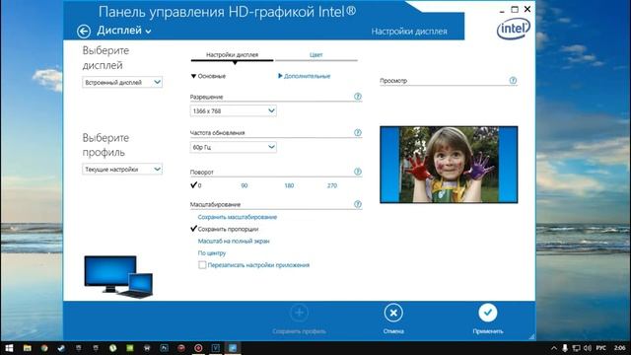
Task: Open help icon for Просмотр
Action: [x=513, y=81]
